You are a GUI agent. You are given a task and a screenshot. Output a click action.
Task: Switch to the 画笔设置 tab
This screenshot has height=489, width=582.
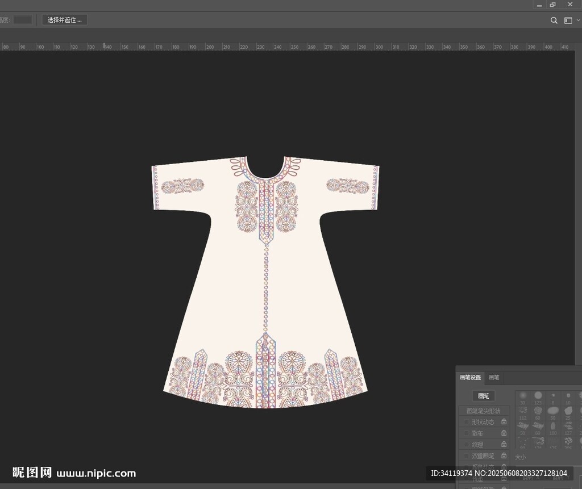(x=470, y=378)
